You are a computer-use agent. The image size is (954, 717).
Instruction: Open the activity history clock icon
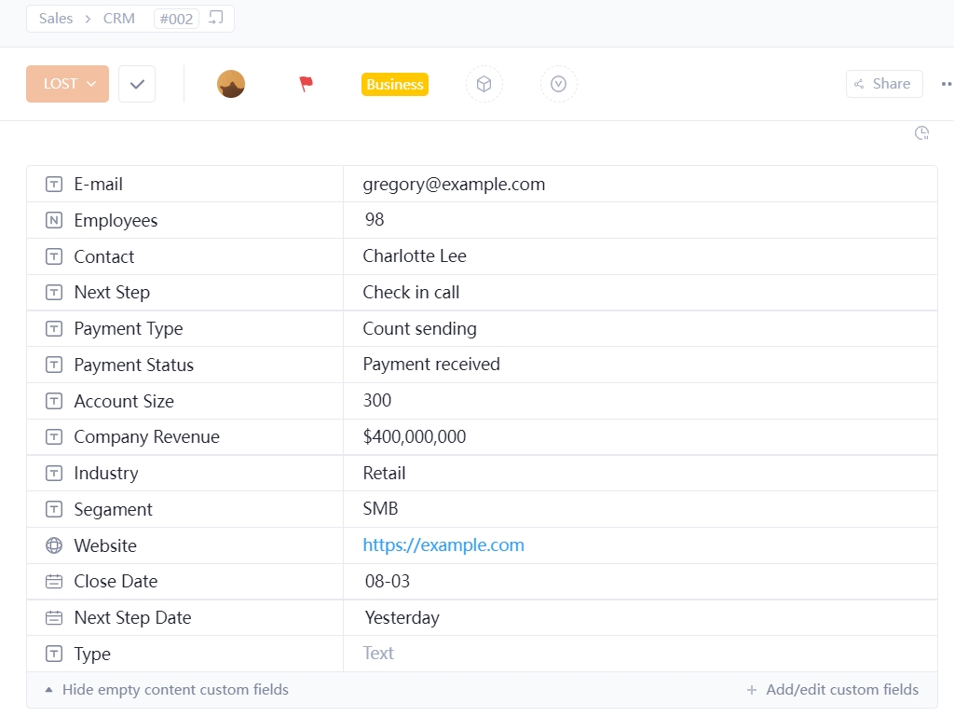(921, 133)
